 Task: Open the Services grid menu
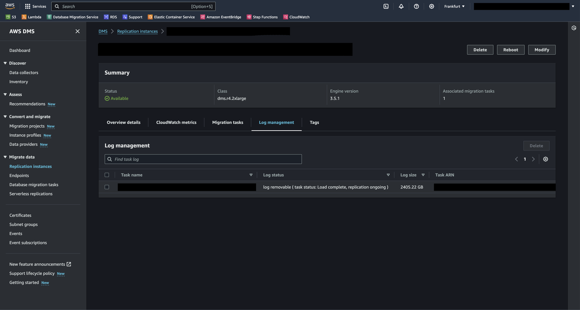35,6
